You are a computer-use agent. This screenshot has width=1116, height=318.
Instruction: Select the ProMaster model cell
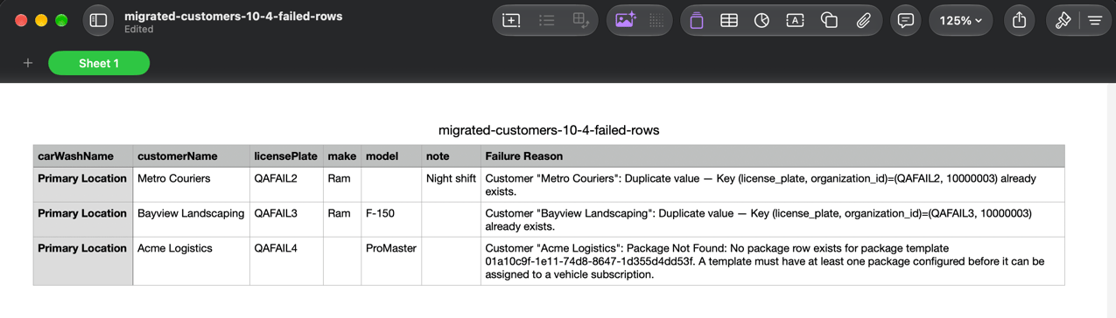coord(391,261)
